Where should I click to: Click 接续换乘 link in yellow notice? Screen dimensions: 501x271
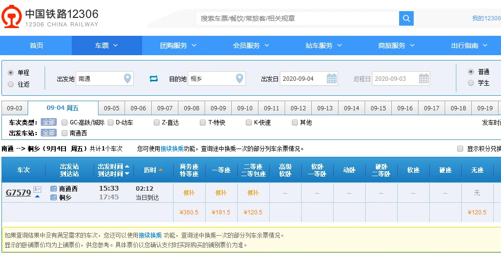(x=150, y=235)
